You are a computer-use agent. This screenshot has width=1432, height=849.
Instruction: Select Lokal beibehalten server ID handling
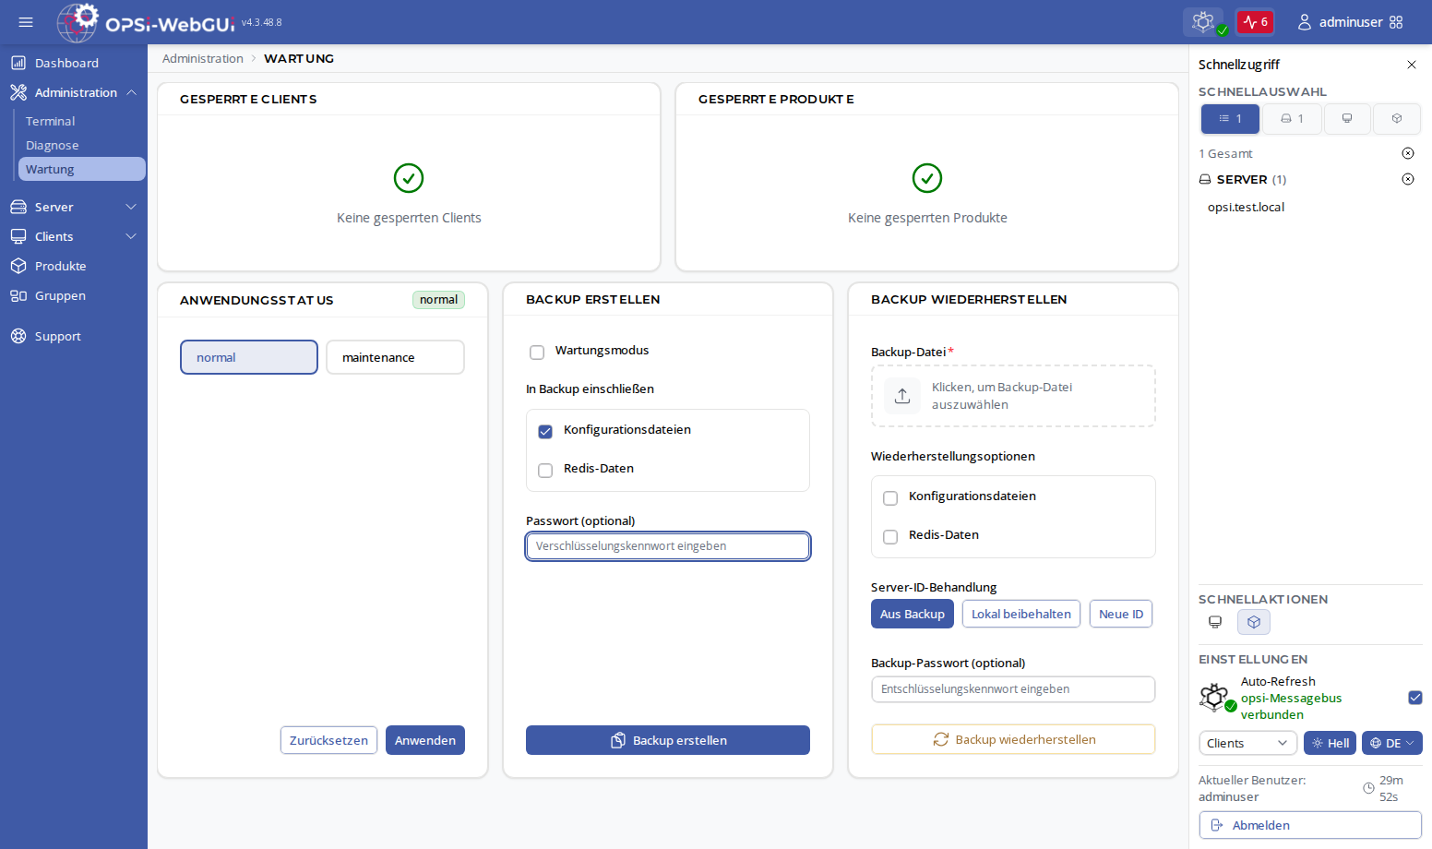pos(1021,614)
